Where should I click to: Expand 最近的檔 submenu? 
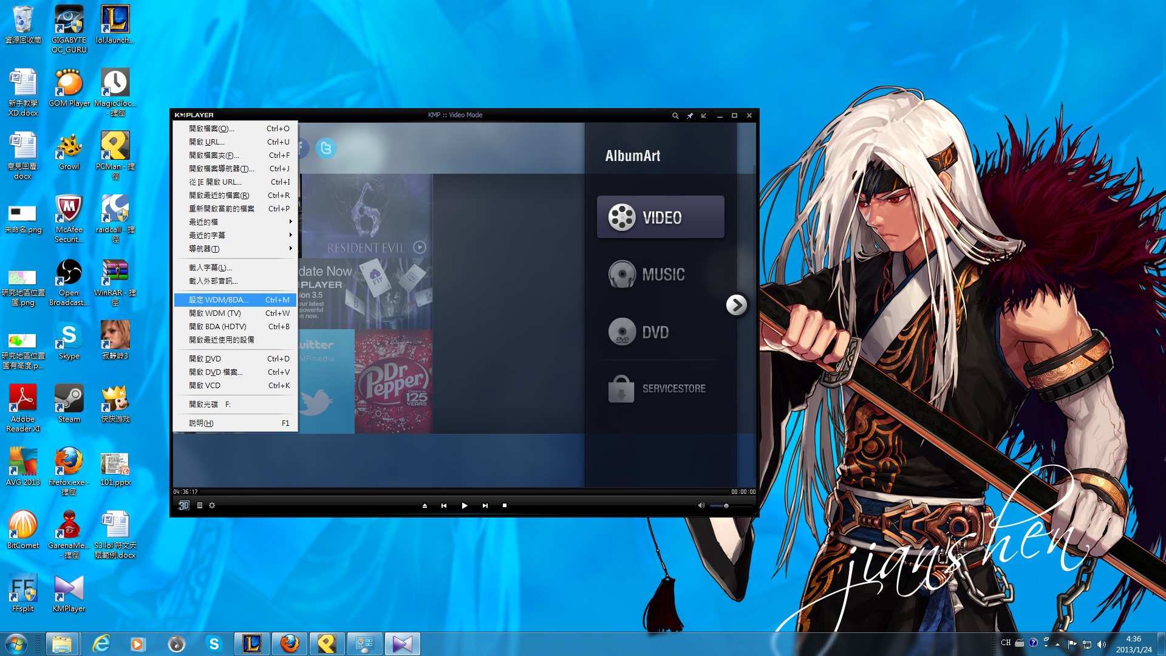tap(235, 222)
